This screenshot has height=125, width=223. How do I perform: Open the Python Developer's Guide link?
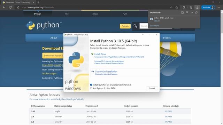(x=71, y=99)
